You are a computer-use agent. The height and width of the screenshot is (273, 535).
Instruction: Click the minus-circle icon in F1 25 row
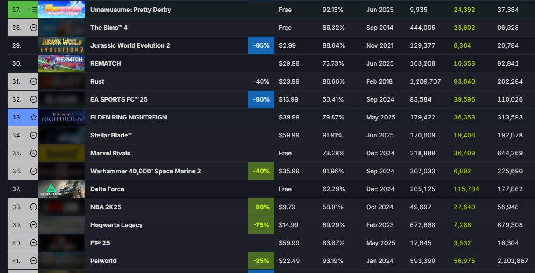(34, 243)
